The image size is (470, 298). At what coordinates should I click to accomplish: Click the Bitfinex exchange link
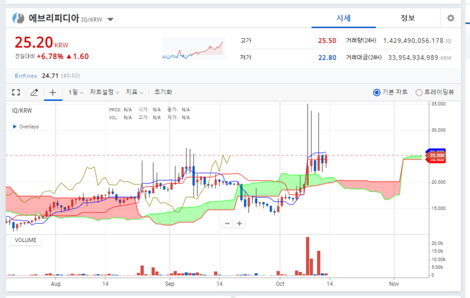(26, 76)
